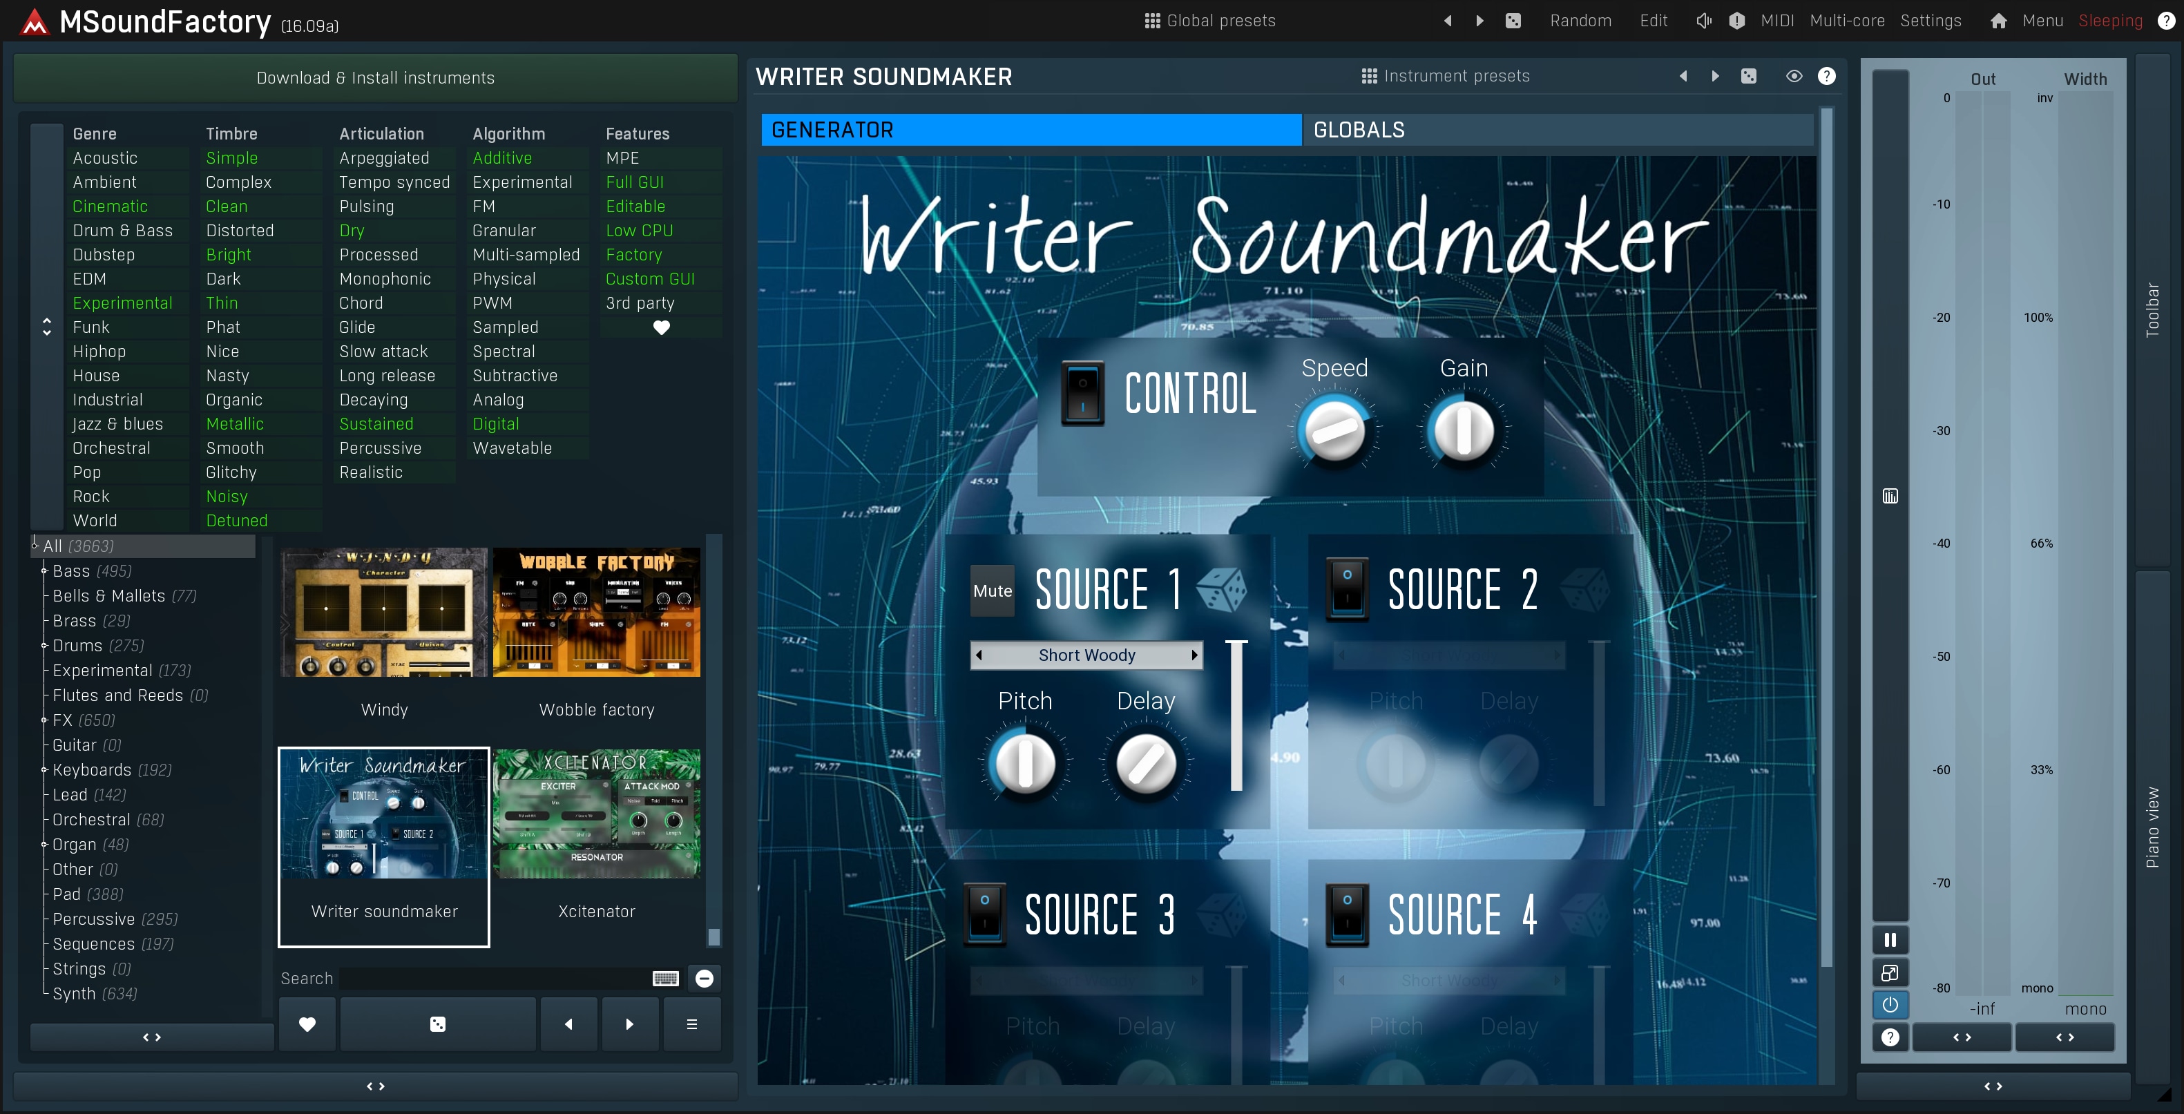Expand the Bass category tree
2184x1114 pixels.
point(44,571)
